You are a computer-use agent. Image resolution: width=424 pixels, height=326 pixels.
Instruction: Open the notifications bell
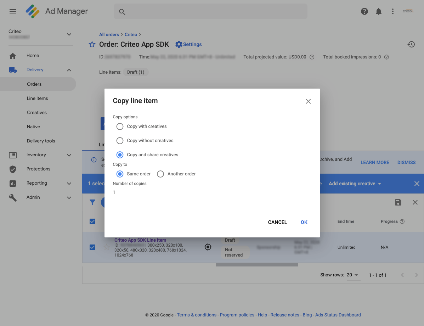[x=378, y=11]
